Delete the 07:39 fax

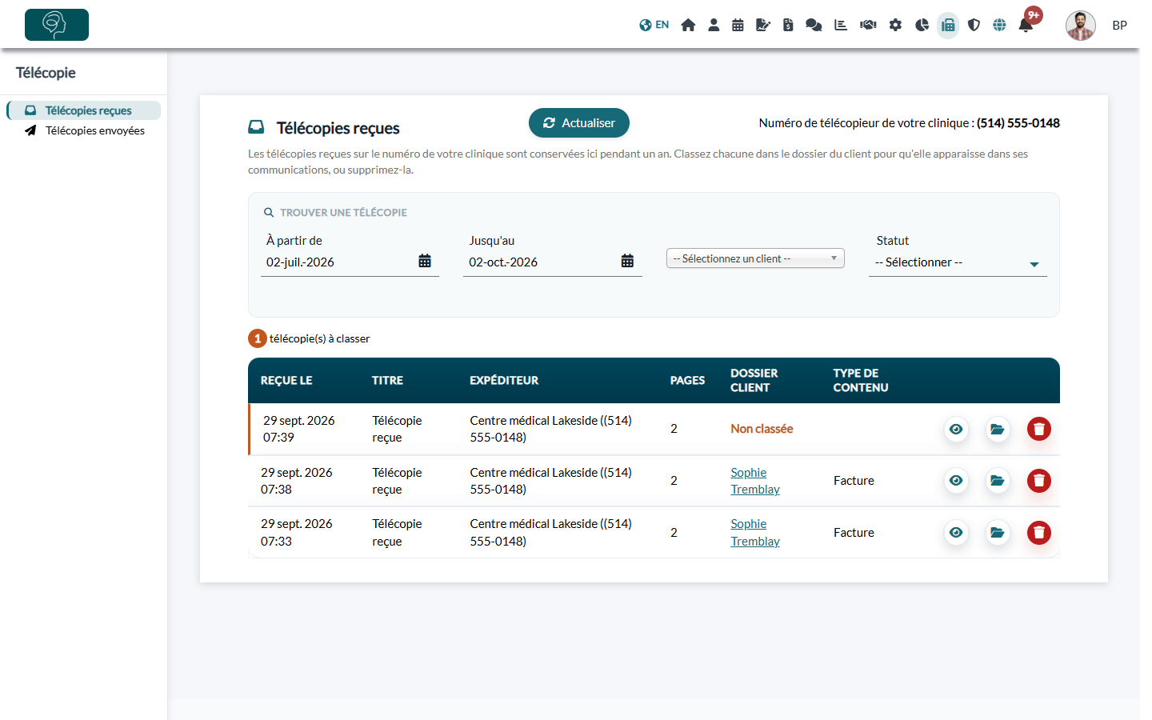(1039, 429)
